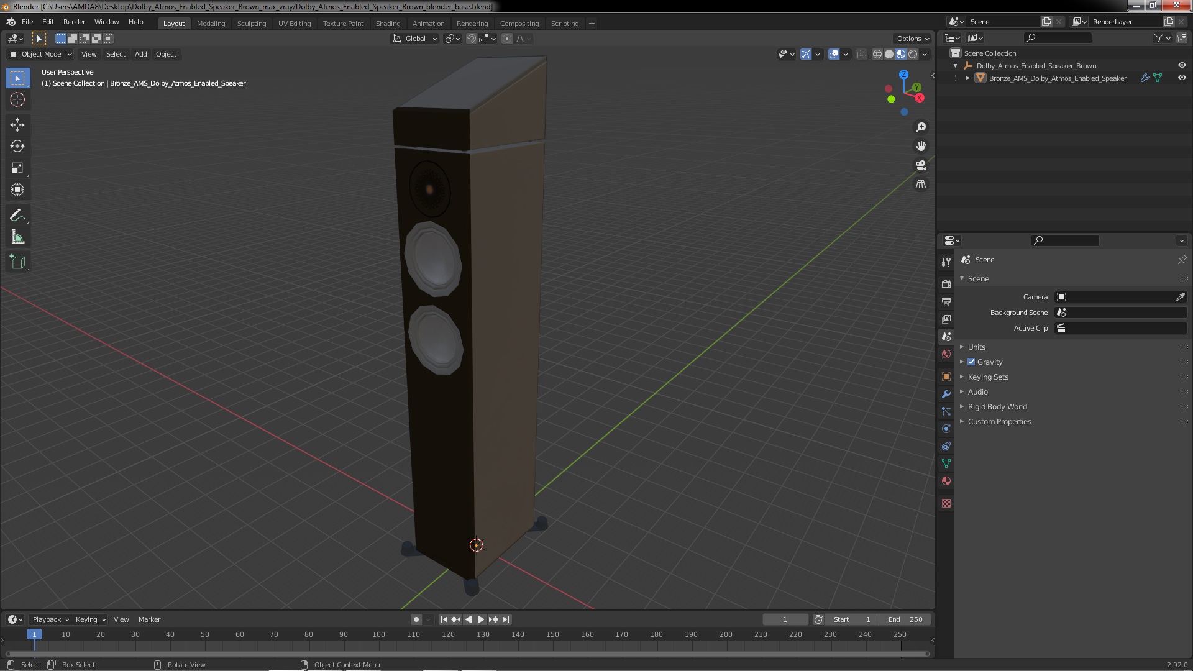Open the Object properties tab
The image size is (1193, 671).
click(946, 377)
